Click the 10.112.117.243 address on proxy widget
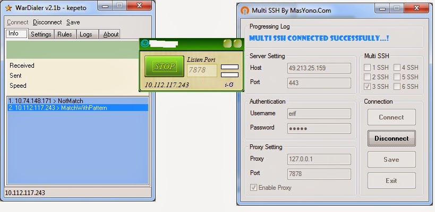The width and height of the screenshot is (435, 212). pyautogui.click(x=166, y=85)
